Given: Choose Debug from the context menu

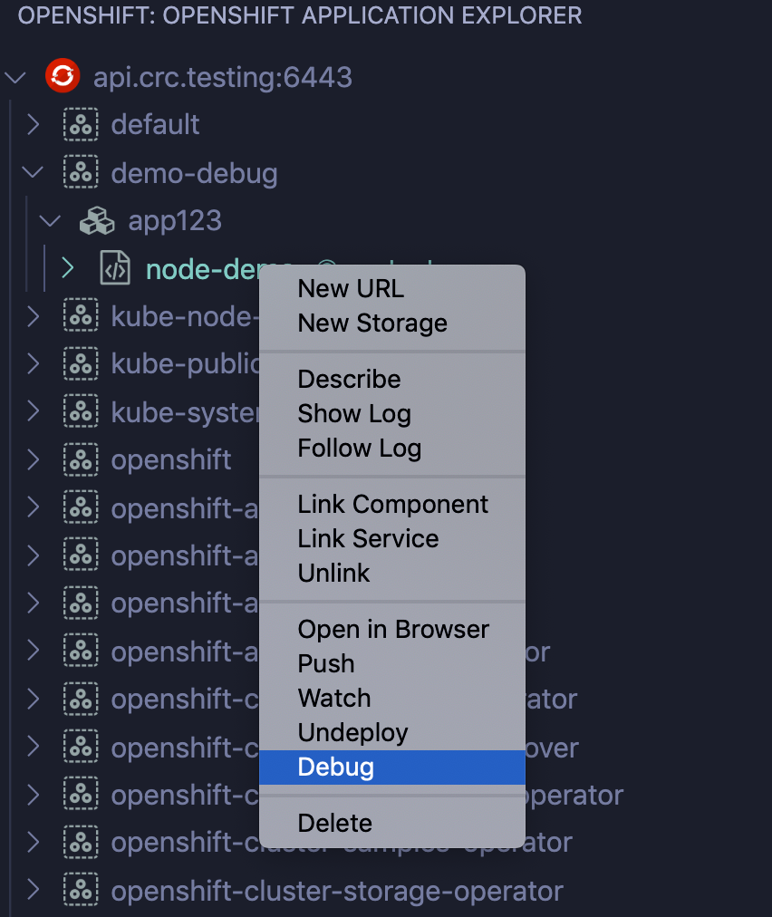Looking at the screenshot, I should [x=336, y=767].
